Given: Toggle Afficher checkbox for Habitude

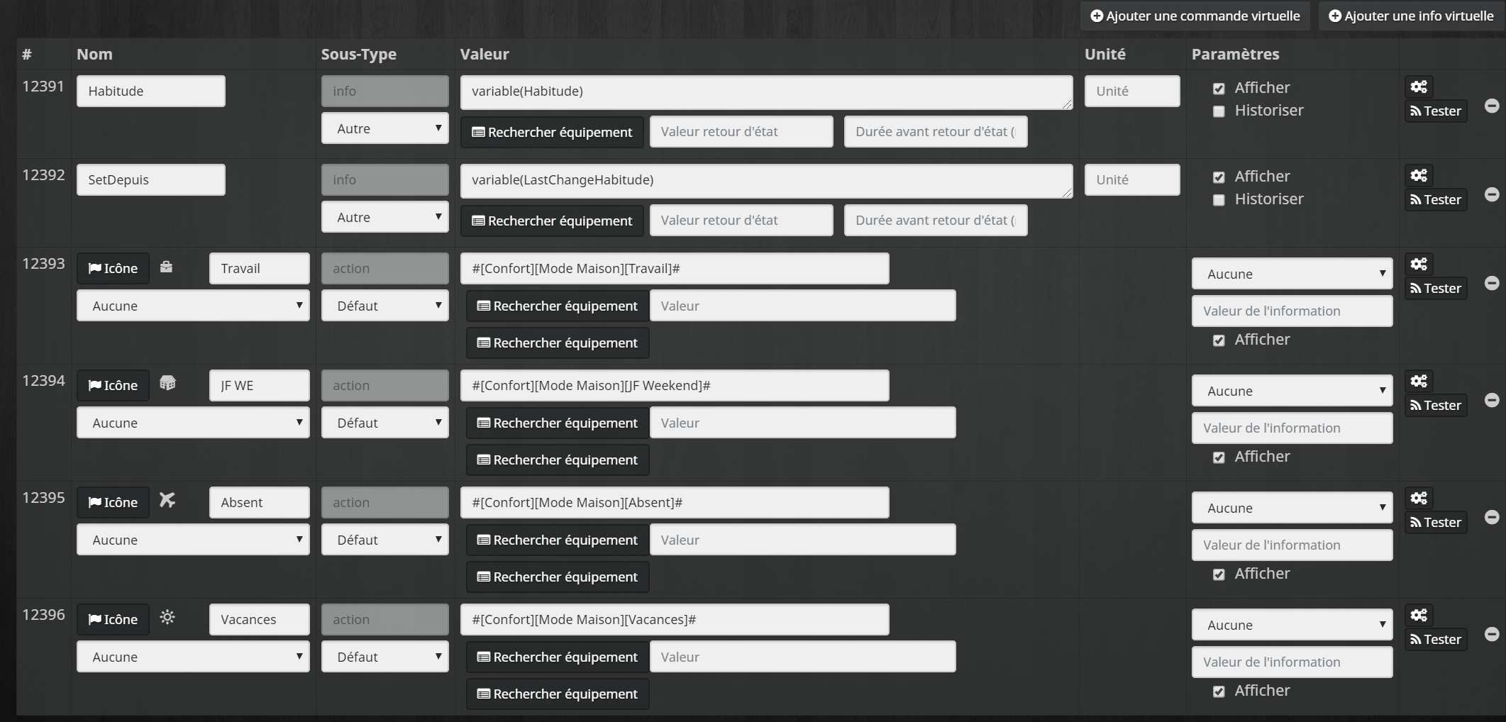Looking at the screenshot, I should [x=1219, y=89].
